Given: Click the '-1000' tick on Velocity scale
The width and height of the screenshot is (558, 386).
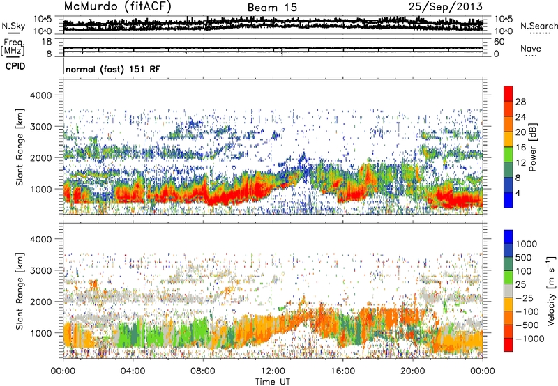Looking at the screenshot, I should tap(529, 339).
